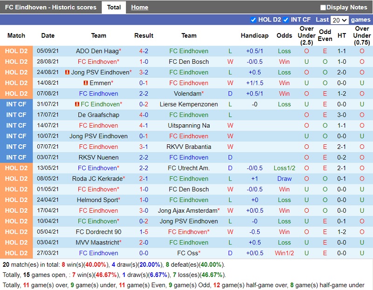Screen dimensions: 373x290
Task: Open the Volendam team link
Action: (x=187, y=94)
